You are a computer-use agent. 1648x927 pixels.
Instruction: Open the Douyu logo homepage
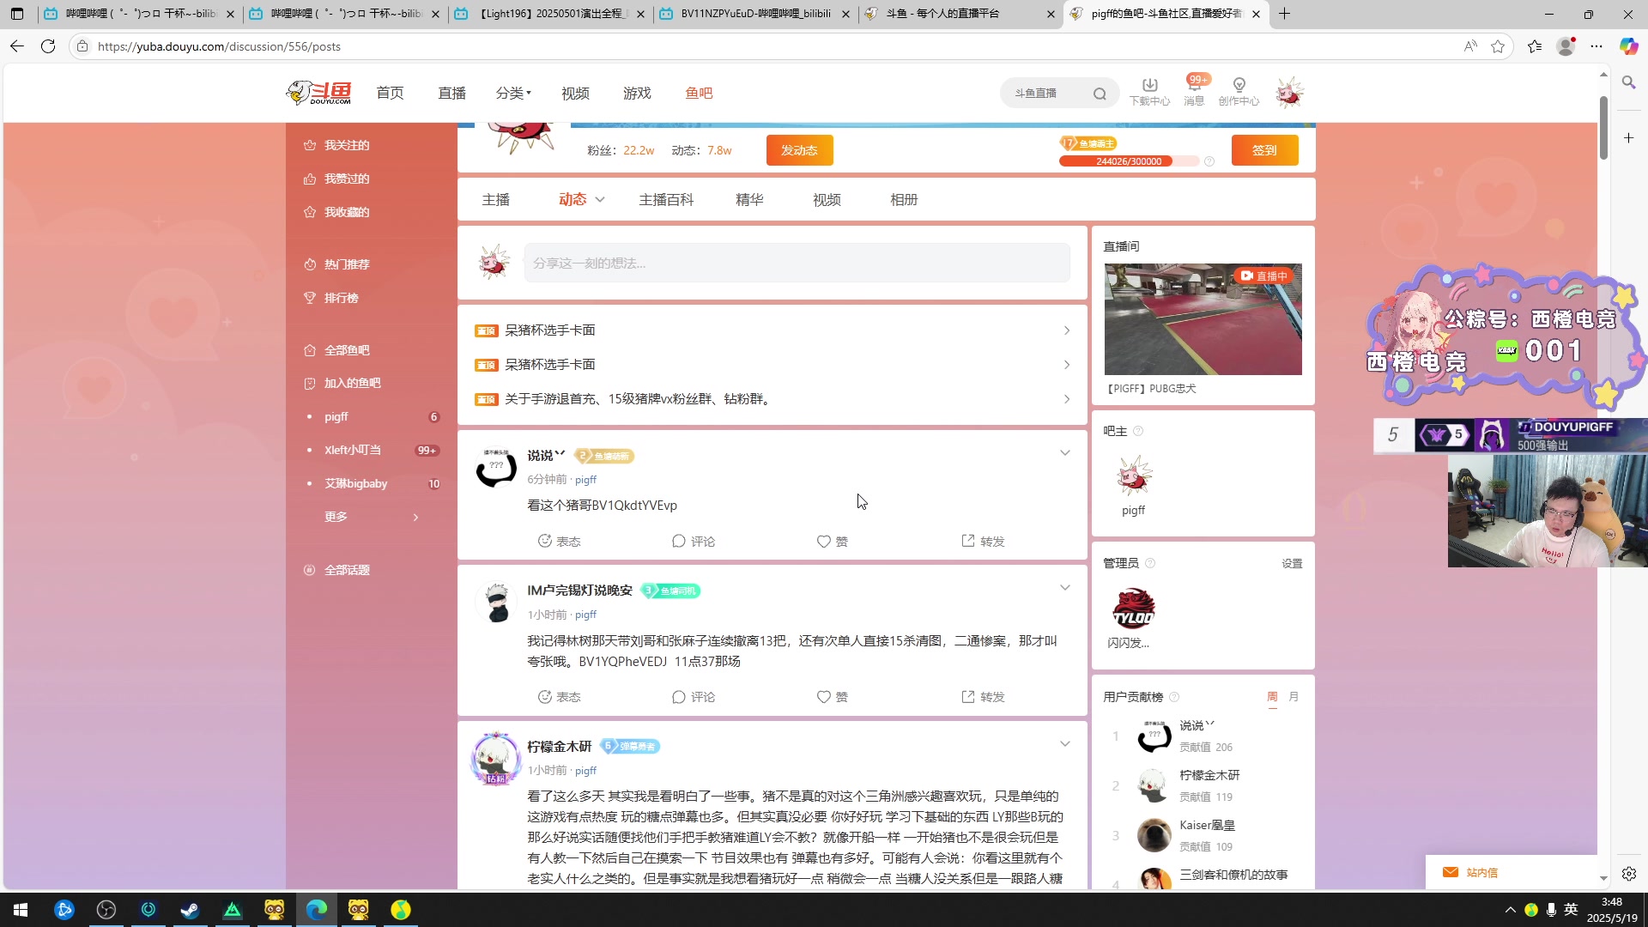click(318, 93)
